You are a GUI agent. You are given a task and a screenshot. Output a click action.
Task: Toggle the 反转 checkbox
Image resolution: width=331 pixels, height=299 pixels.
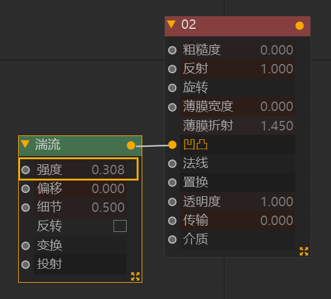(x=120, y=226)
